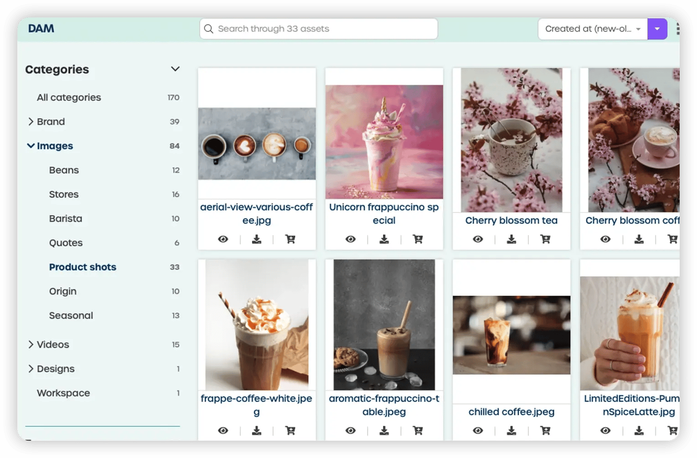697x458 pixels.
Task: Preview Cherry blossom tea with eye icon
Action: (x=478, y=239)
